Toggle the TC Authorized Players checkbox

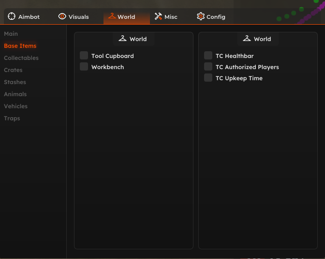[208, 67]
